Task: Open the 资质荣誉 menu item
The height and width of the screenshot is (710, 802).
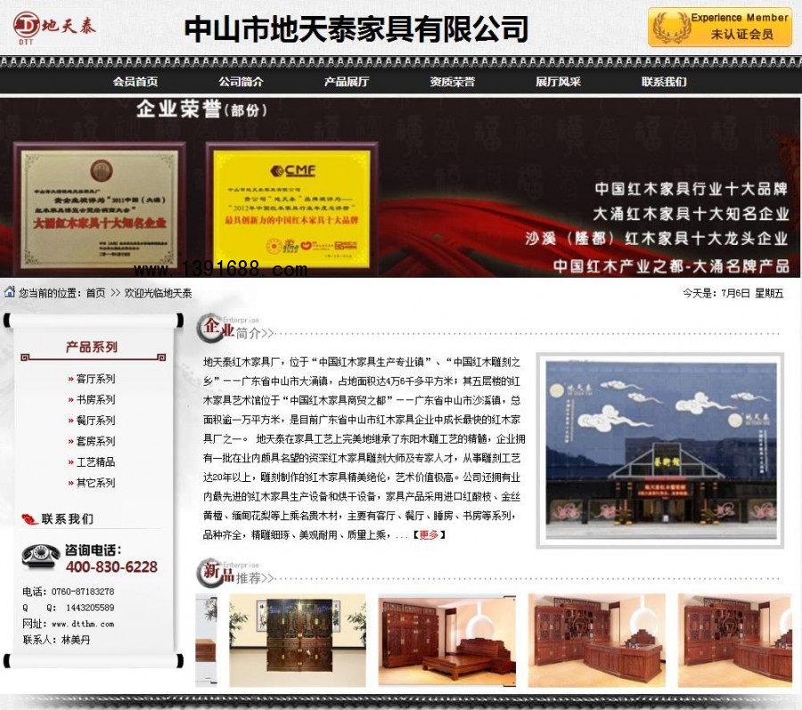Action: (452, 81)
